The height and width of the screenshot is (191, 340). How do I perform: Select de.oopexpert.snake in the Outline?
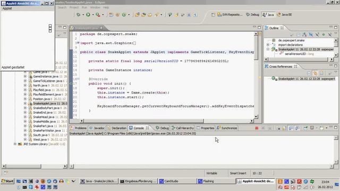(x=291, y=40)
